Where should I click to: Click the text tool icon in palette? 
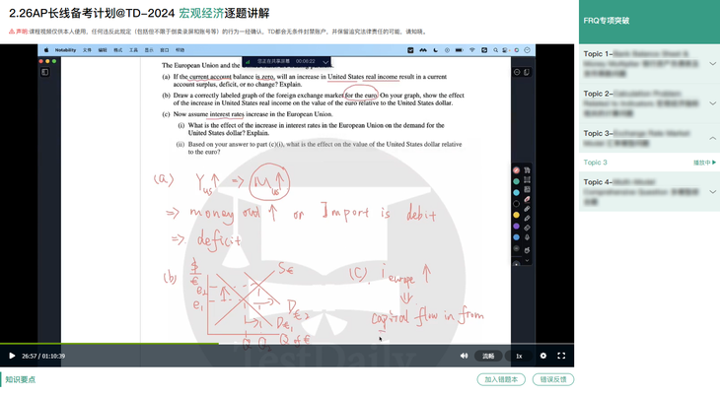click(x=527, y=170)
